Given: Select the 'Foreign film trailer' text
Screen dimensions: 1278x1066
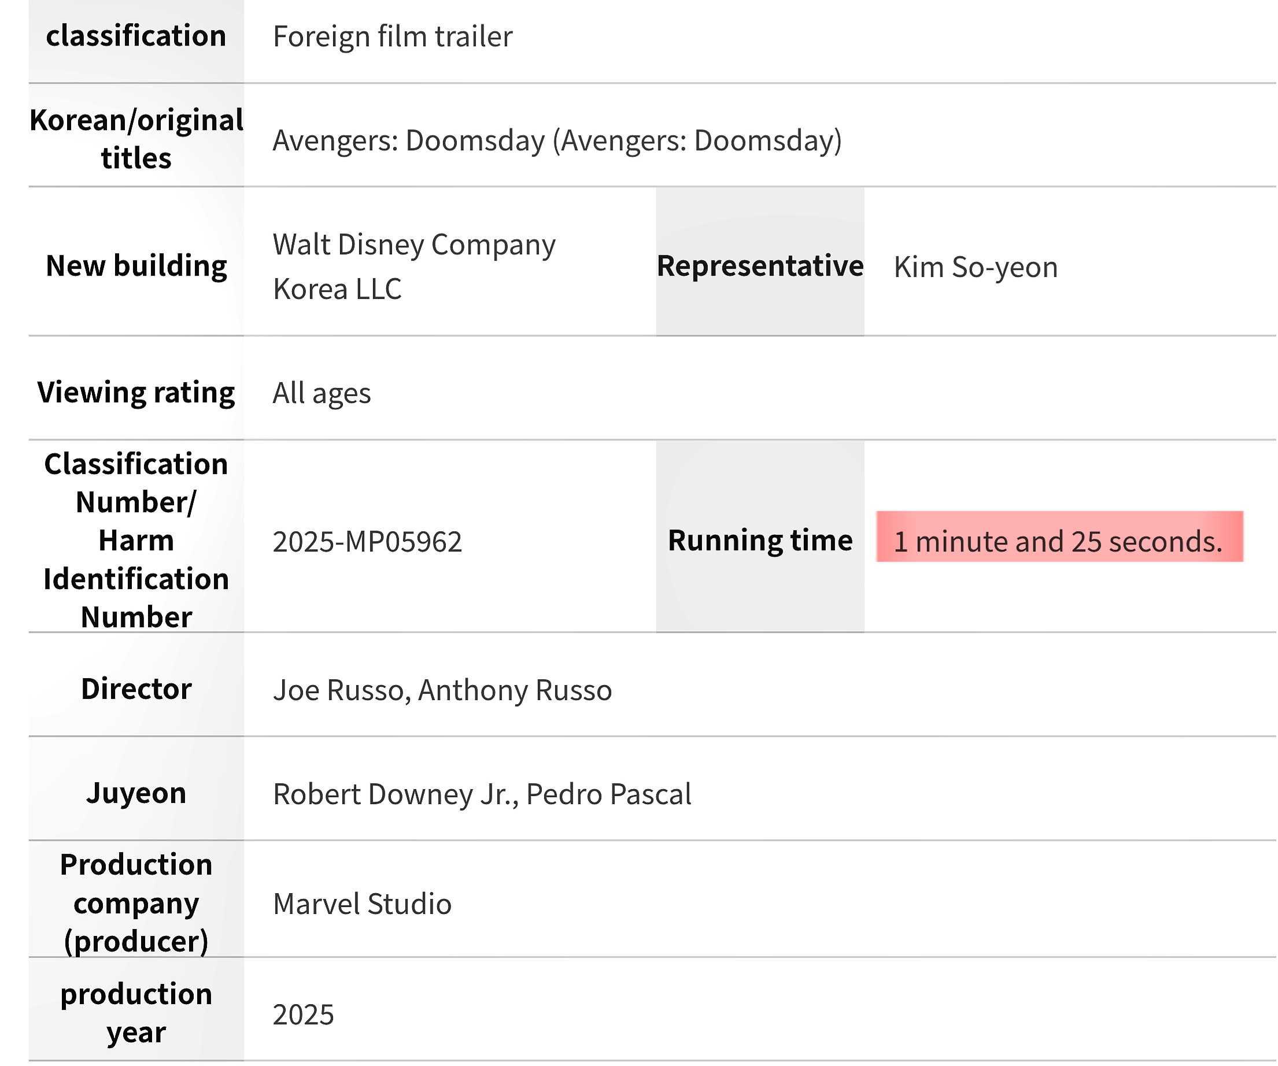Looking at the screenshot, I should click(x=393, y=36).
